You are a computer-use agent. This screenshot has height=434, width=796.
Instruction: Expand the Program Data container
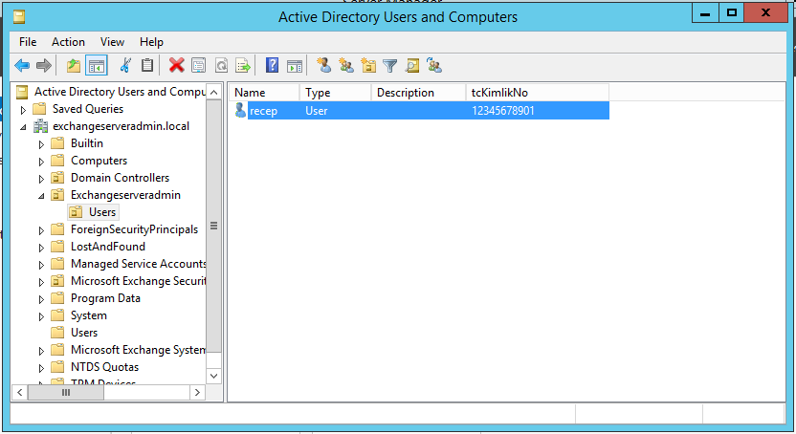(41, 299)
